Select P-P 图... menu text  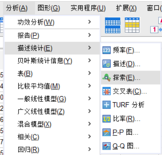(x=125, y=132)
